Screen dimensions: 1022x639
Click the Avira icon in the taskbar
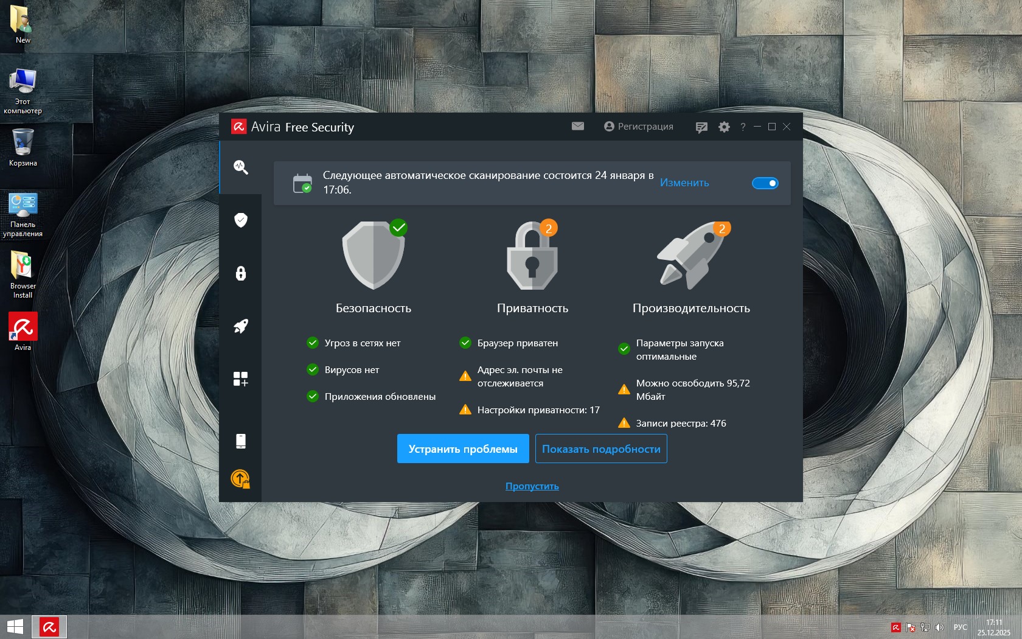pyautogui.click(x=49, y=626)
